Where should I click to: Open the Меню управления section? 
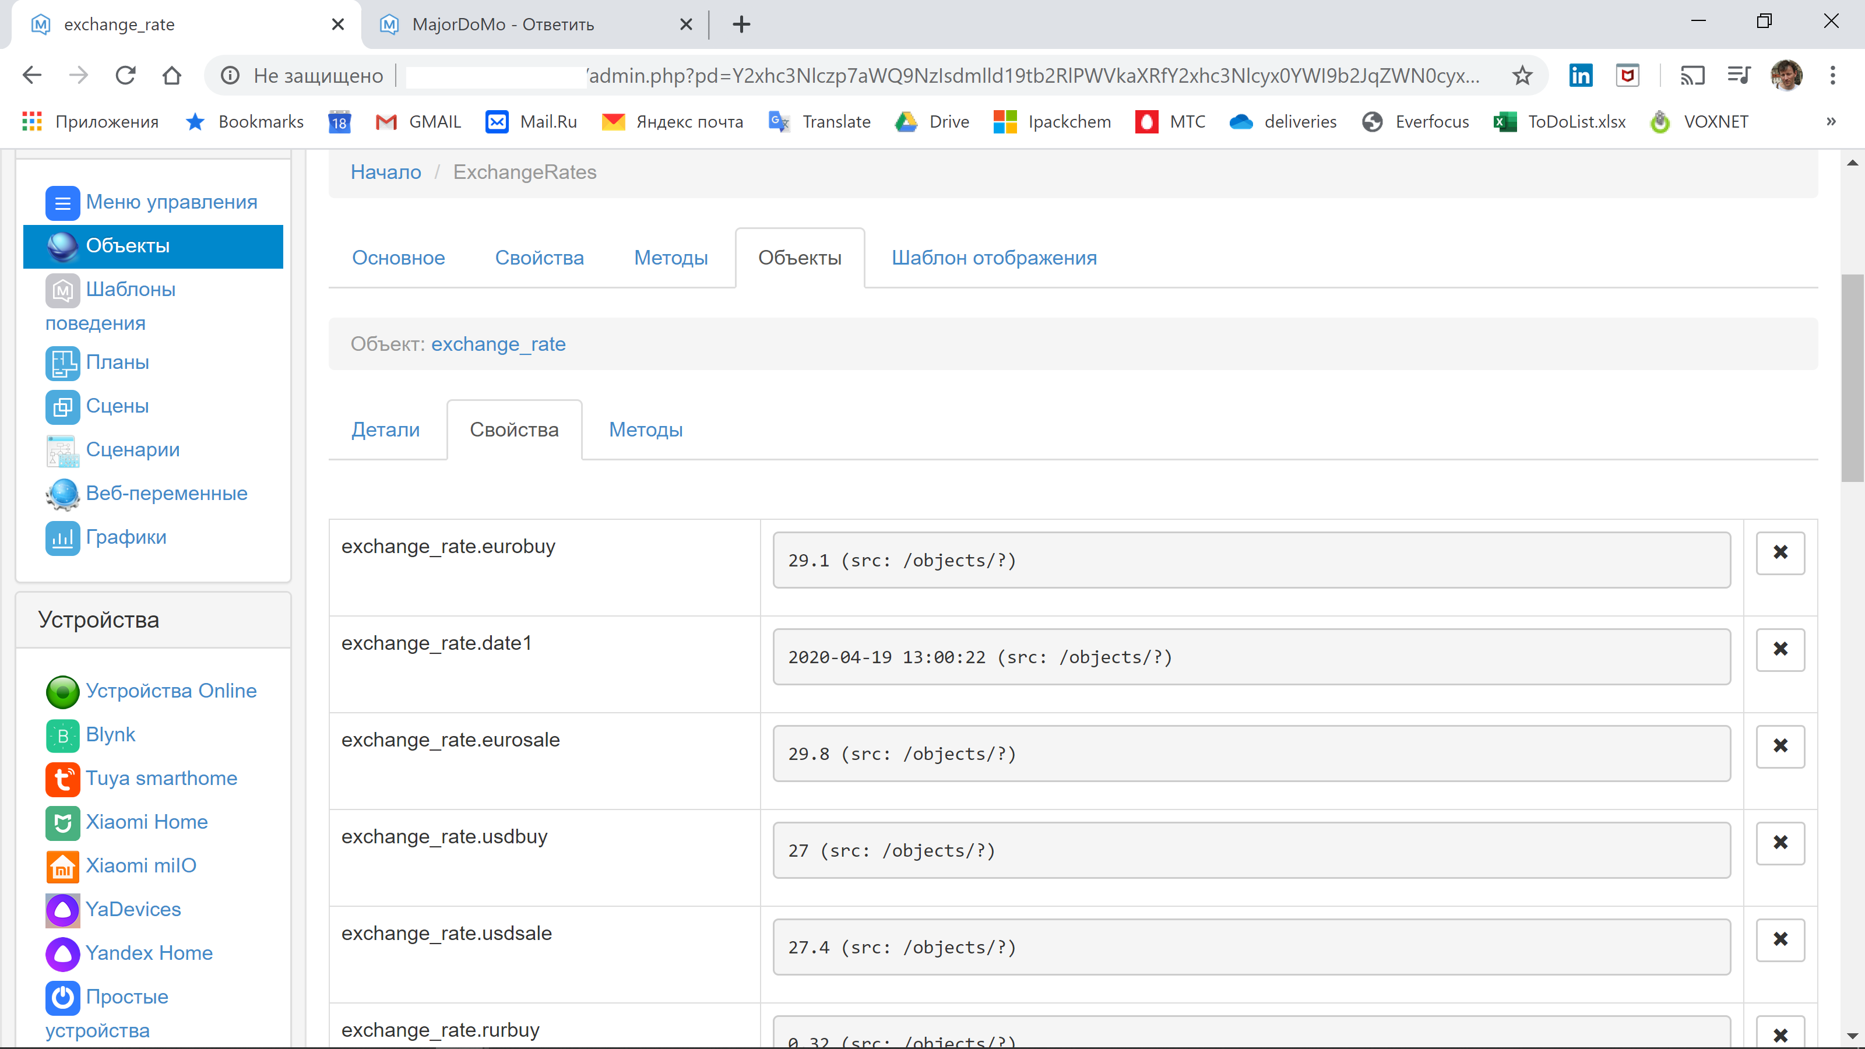171,202
